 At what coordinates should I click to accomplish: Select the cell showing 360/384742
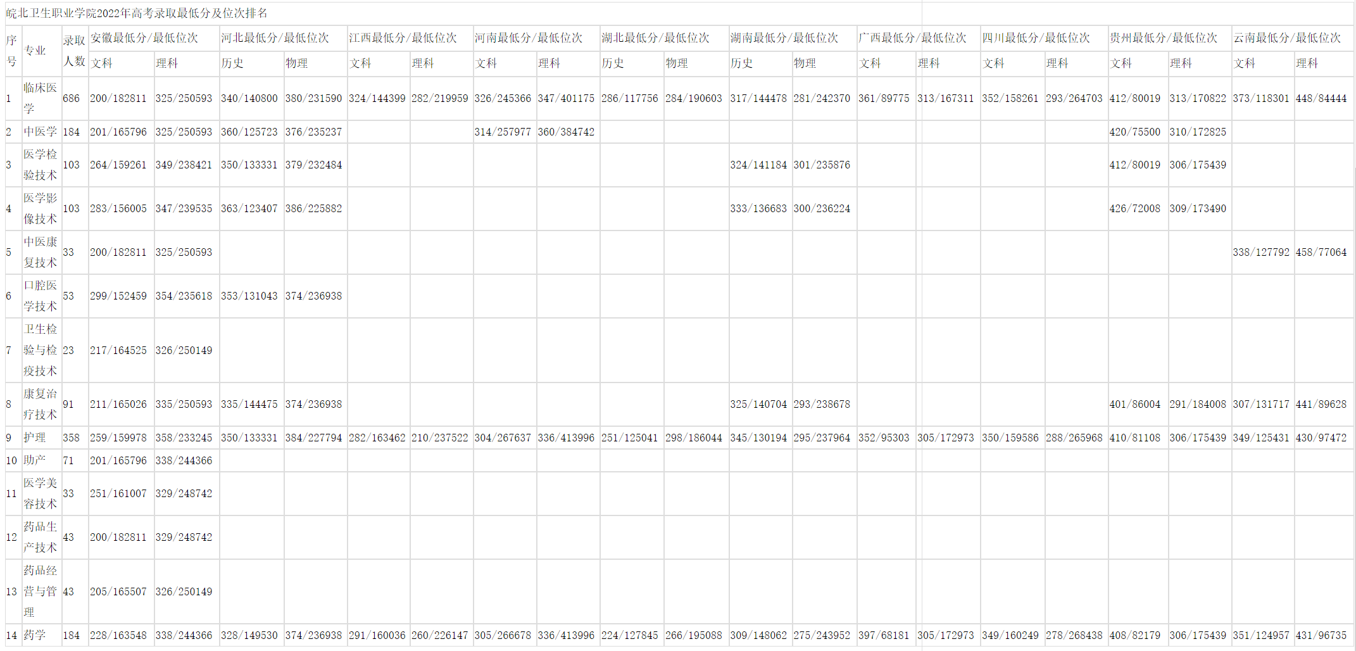pos(566,132)
